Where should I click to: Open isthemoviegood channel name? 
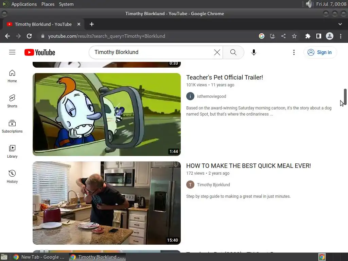(211, 96)
